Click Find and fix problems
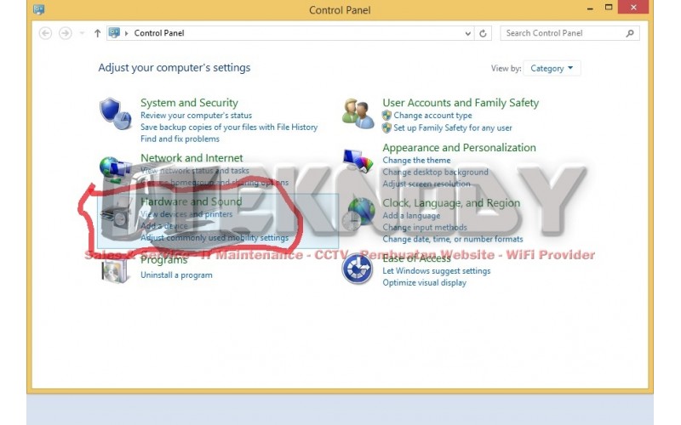Image resolution: width=681 pixels, height=425 pixels. (180, 139)
